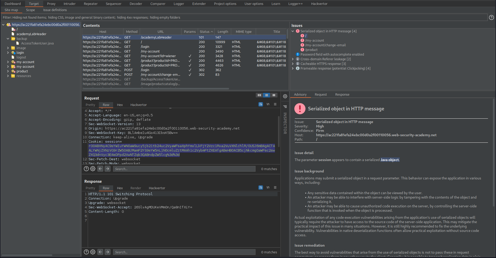Click the backup folder icon

[13, 39]
